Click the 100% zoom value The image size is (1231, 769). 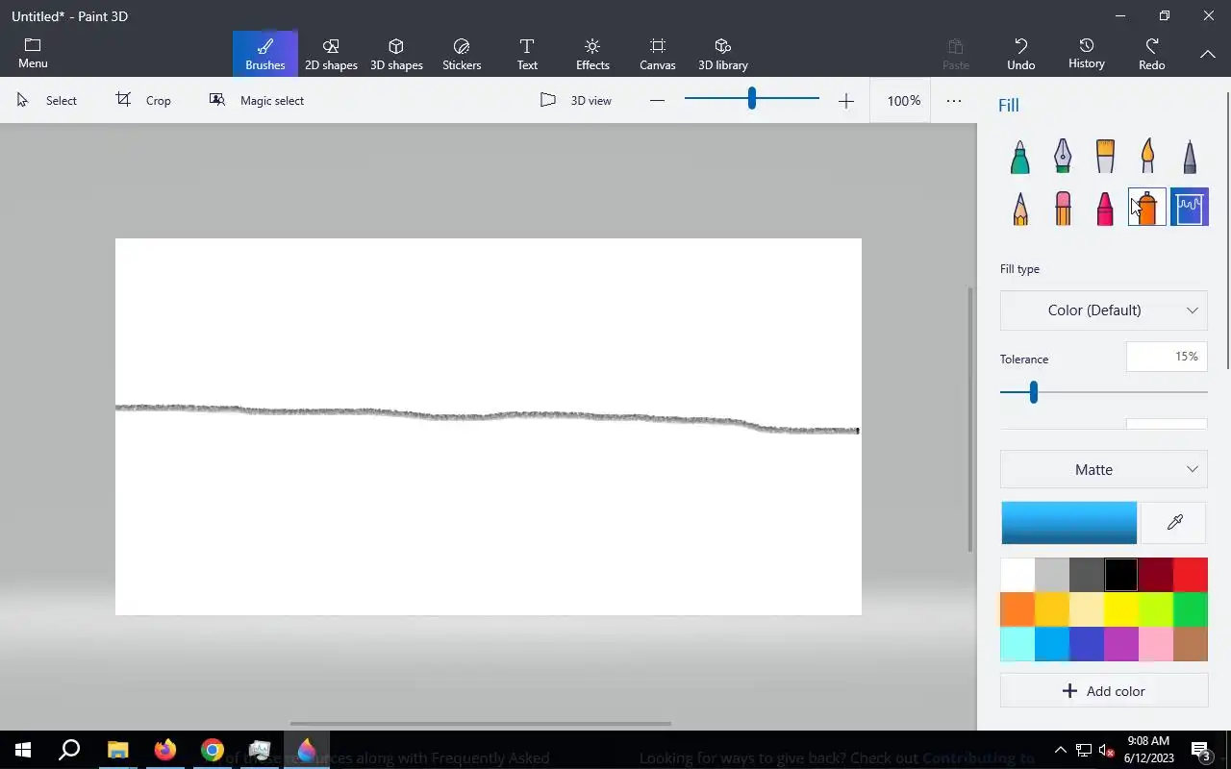point(903,100)
